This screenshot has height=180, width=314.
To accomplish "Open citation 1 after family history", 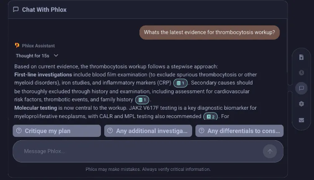I will coord(142,100).
